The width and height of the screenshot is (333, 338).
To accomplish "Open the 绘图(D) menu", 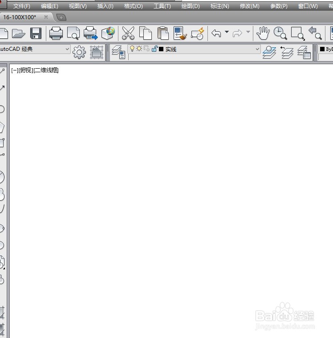I will [x=191, y=6].
